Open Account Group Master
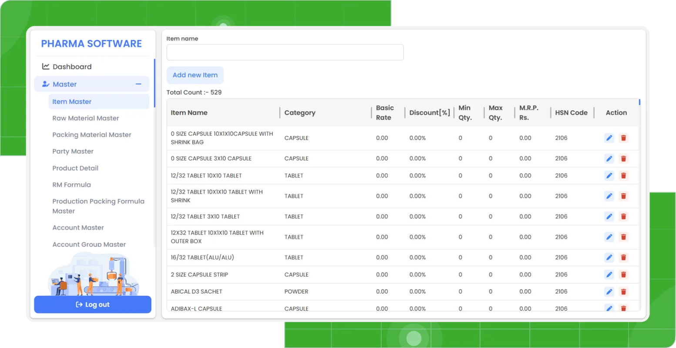 pos(89,244)
